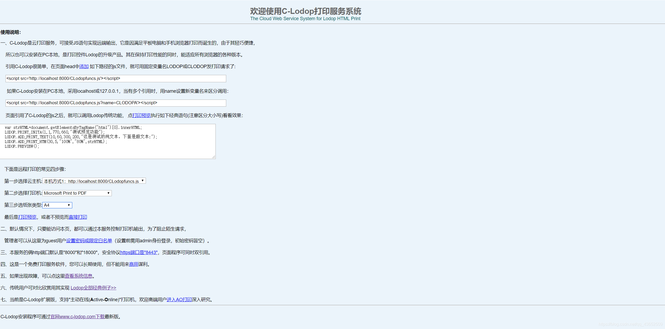
Task: Click the 打印预览 link before 执行如下经典语句
Action: coord(142,115)
